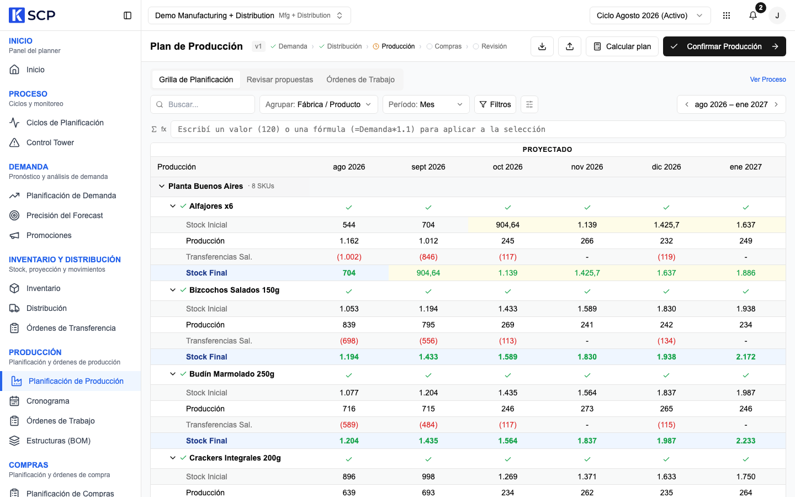Open Ciclos de Planificación in sidebar

(x=71, y=123)
